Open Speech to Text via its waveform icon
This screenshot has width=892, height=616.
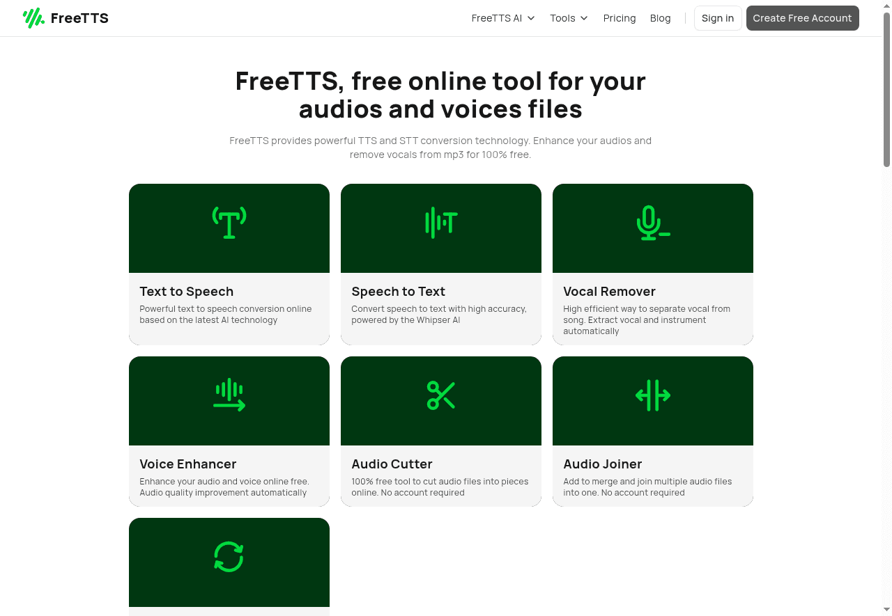(440, 223)
